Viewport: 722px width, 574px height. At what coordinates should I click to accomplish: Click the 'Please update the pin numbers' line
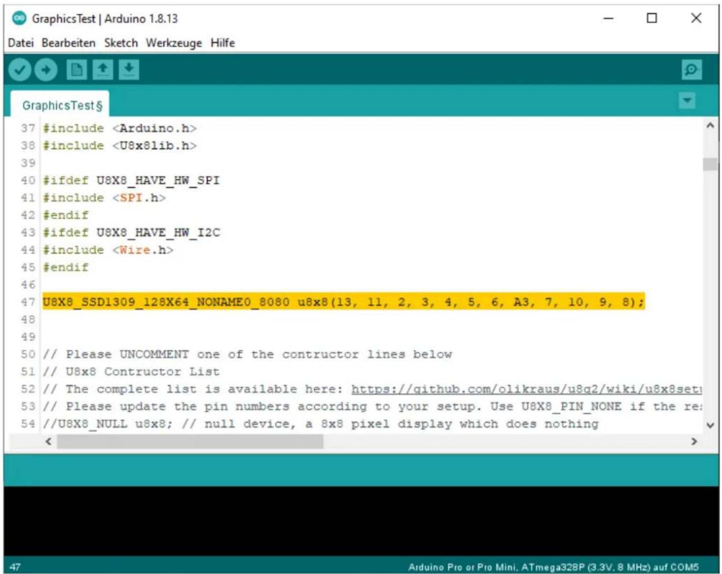pos(372,407)
